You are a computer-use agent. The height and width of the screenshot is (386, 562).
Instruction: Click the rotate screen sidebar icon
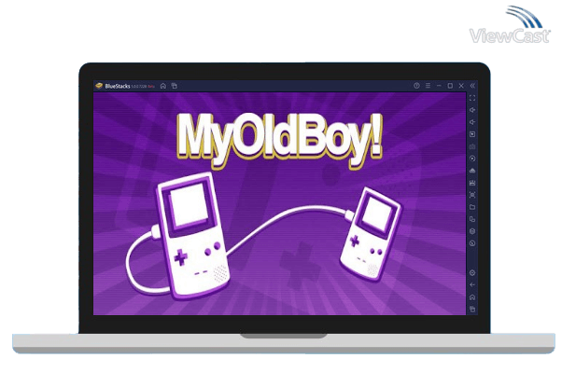(472, 219)
